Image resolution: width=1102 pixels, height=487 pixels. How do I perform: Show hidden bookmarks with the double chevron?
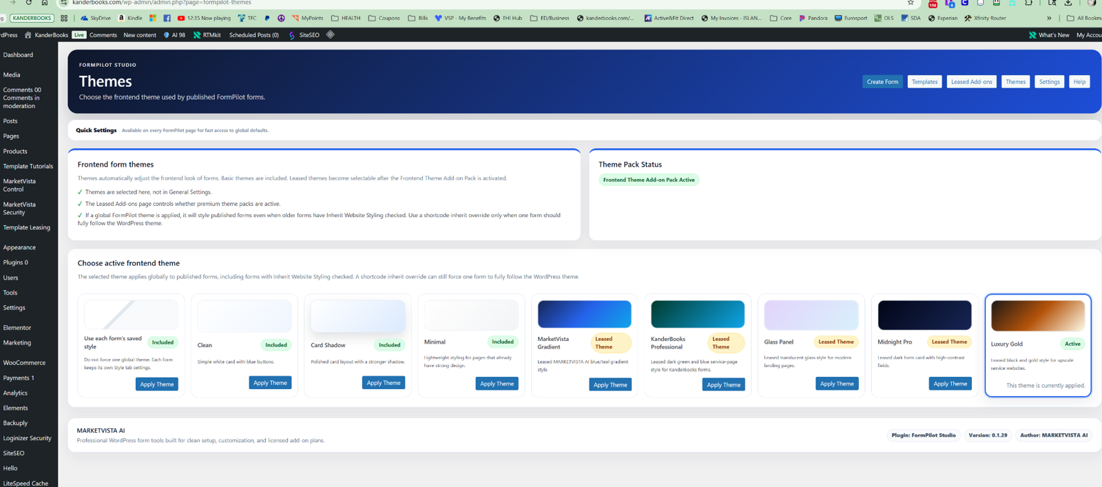pyautogui.click(x=1049, y=18)
